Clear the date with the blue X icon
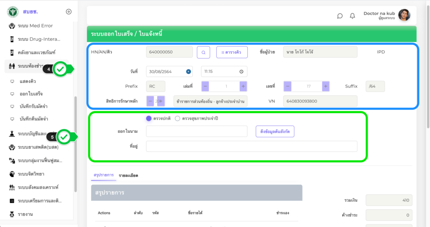The height and width of the screenshot is (227, 430). click(189, 72)
